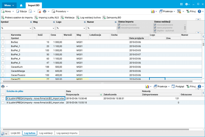Click the home icon tab
This screenshot has width=205, height=137.
[21, 5]
